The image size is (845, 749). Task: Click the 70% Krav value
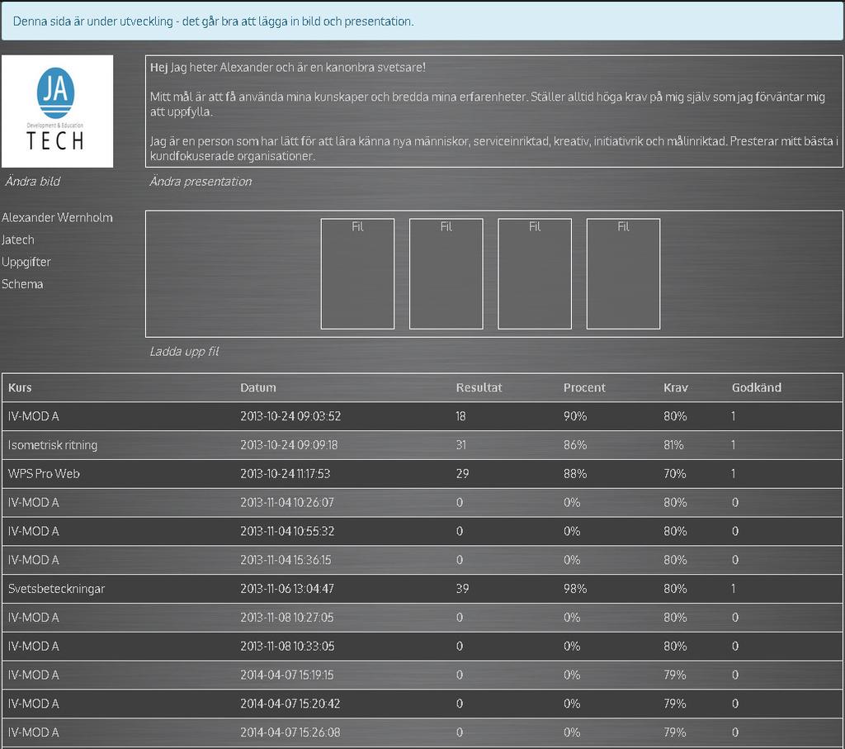tap(675, 473)
